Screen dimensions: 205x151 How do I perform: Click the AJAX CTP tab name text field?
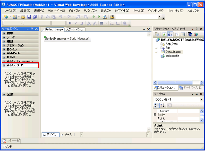click(x=22, y=65)
